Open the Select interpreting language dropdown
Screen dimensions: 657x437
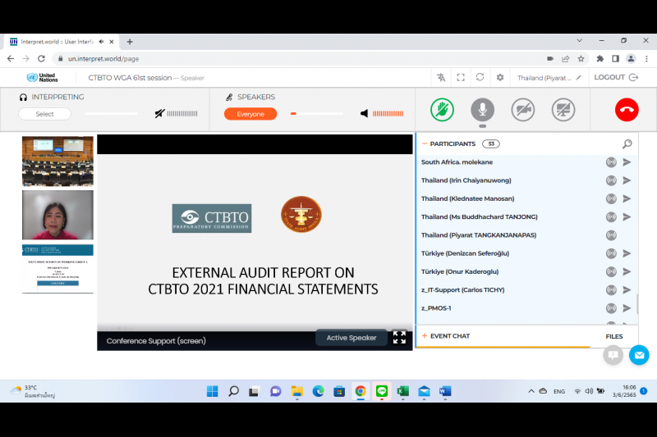44,114
